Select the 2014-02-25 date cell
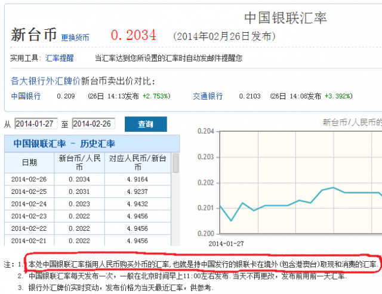Image resolution: width=382 pixels, height=294 pixels. 29,191
